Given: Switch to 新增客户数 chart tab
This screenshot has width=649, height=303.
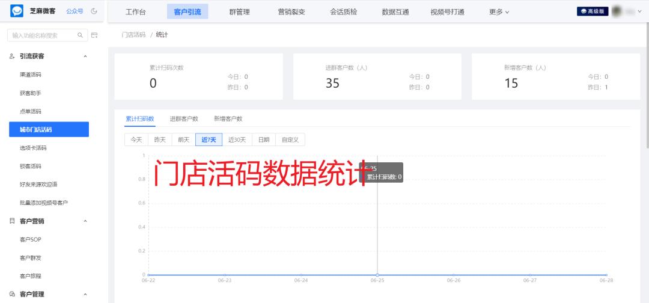Looking at the screenshot, I should pos(228,119).
